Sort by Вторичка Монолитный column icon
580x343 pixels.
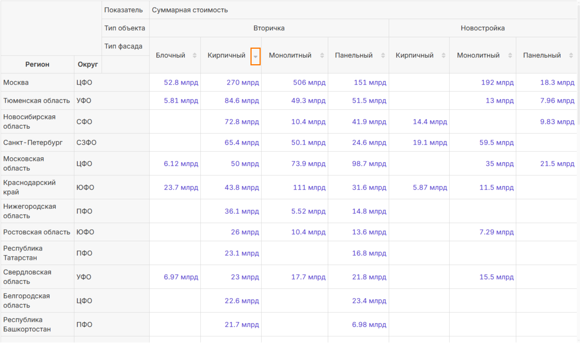tap(322, 56)
